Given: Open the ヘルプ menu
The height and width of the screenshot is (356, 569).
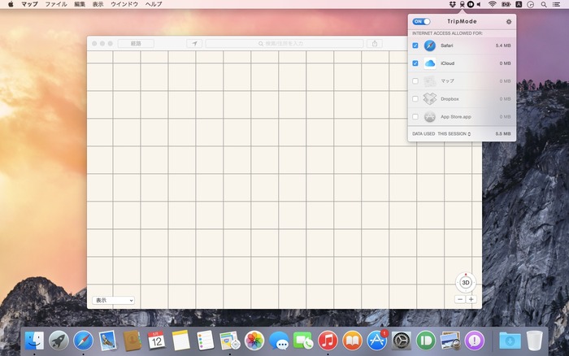Looking at the screenshot, I should (x=154, y=4).
